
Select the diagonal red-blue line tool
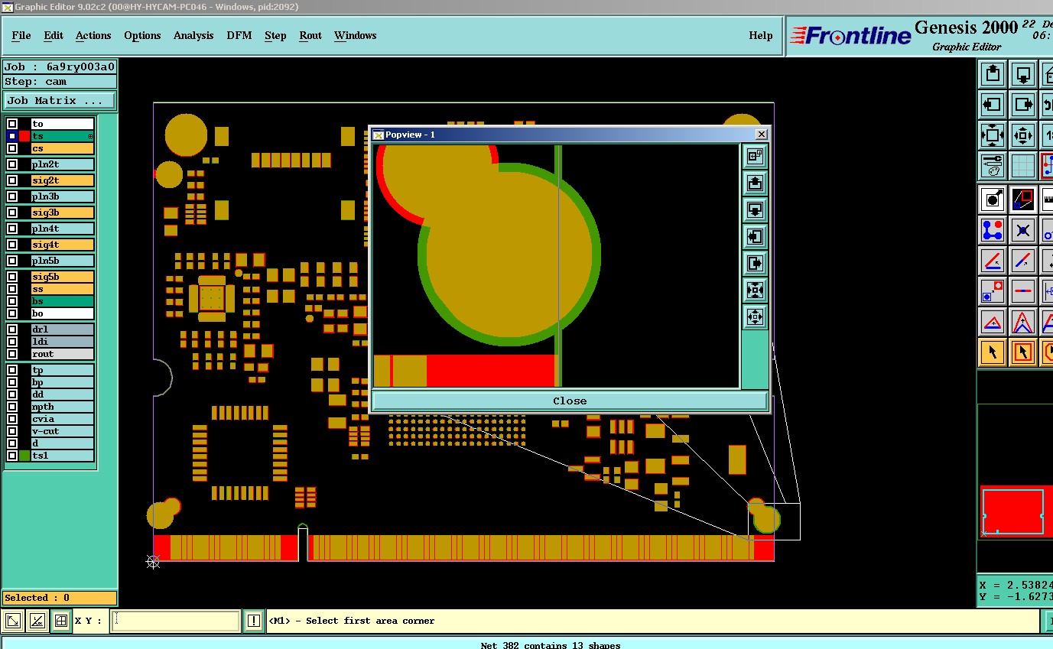tap(1023, 261)
